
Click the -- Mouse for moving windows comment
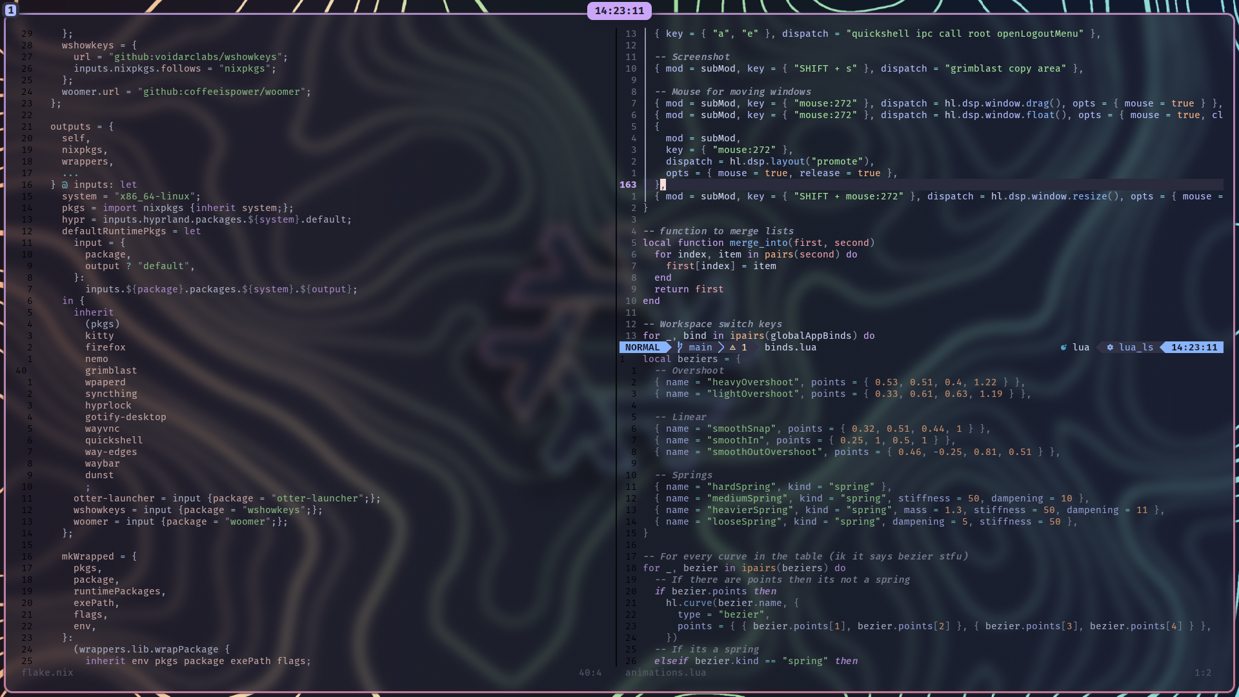point(732,92)
